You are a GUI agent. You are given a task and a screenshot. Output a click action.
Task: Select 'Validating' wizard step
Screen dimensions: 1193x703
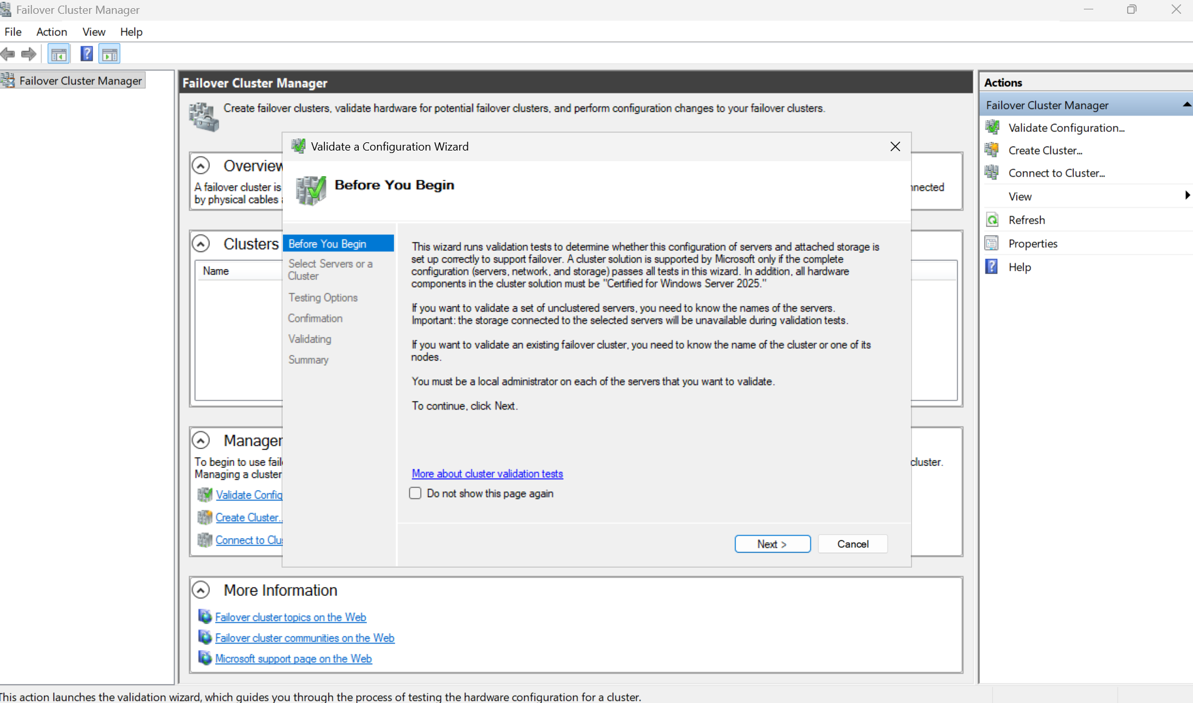[310, 339]
